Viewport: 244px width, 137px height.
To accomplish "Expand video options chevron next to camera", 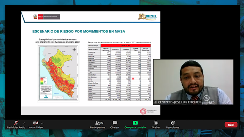I will tap(42, 123).
